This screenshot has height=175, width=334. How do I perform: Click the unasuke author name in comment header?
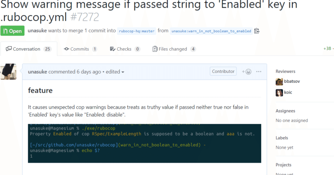click(x=38, y=72)
